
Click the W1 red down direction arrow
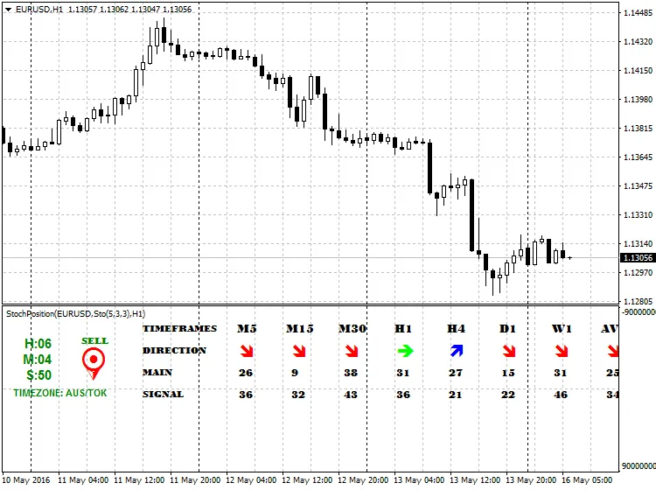tap(561, 351)
